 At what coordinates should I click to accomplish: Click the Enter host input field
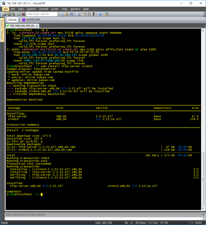pyautogui.click(x=42, y=14)
